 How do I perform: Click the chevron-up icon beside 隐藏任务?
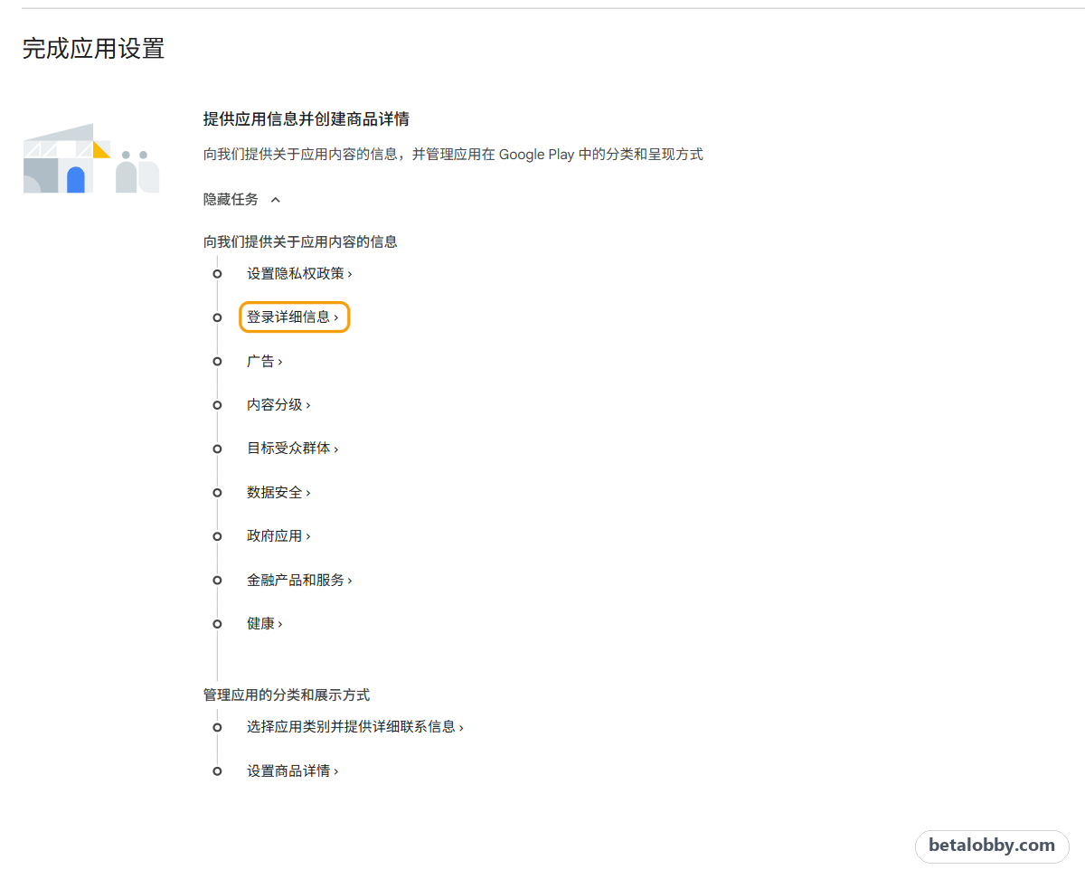coord(276,200)
